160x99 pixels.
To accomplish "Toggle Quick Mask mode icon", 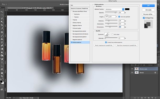I will coord(2,86).
